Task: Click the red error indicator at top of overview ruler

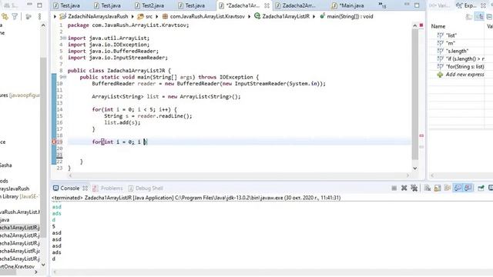Action: (x=421, y=25)
